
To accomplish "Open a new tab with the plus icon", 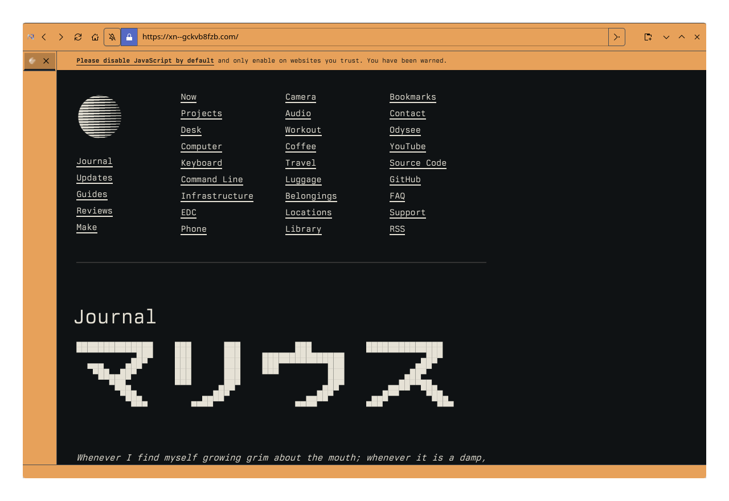I will click(x=648, y=37).
